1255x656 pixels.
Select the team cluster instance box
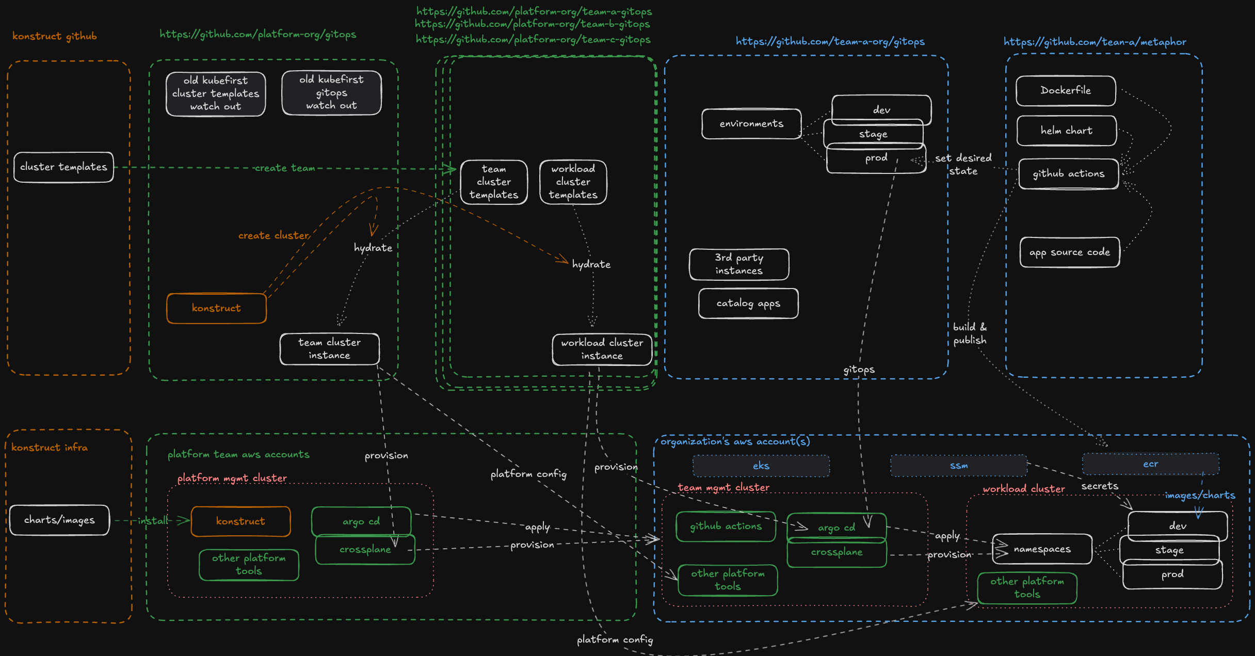(x=329, y=349)
